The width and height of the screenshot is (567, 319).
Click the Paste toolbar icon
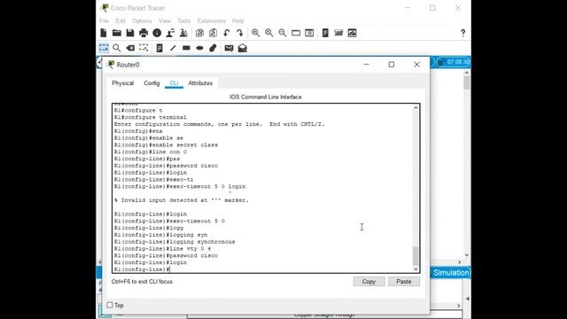[213, 33]
